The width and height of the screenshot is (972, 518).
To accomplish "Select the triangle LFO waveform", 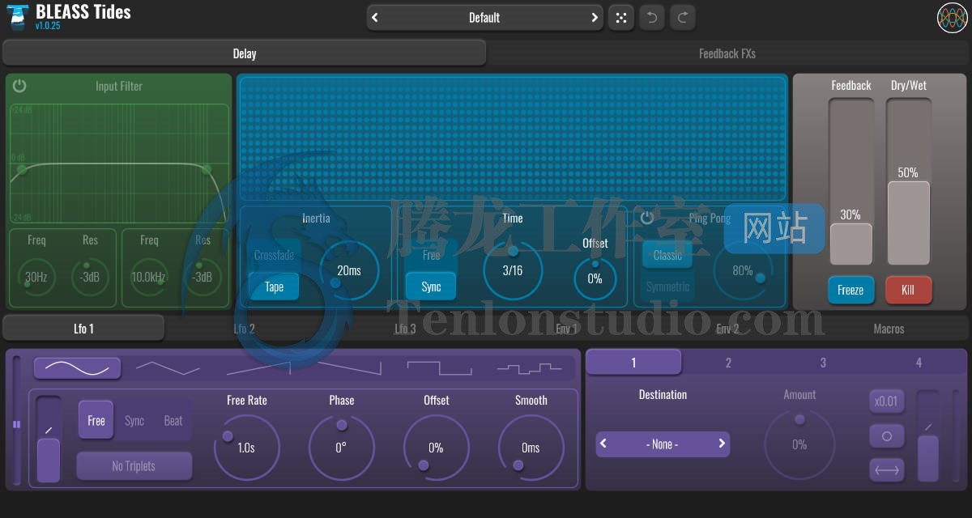I will [x=168, y=368].
